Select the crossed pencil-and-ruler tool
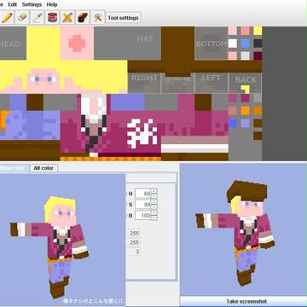Viewport: 307px width, 307px height. click(x=67, y=18)
